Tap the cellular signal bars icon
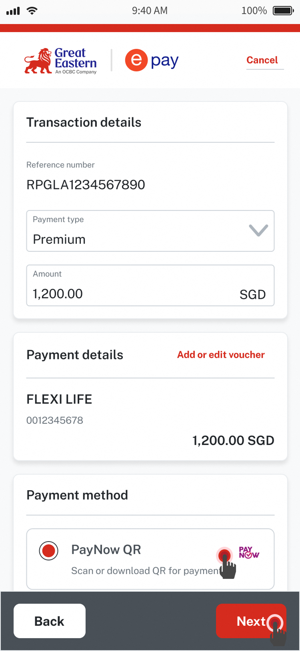Screen dimensions: 300x651 (x=13, y=11)
